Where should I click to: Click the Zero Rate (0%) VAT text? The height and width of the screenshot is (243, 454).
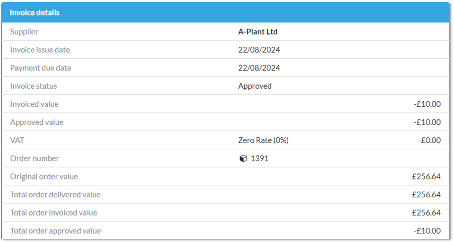pyautogui.click(x=263, y=140)
